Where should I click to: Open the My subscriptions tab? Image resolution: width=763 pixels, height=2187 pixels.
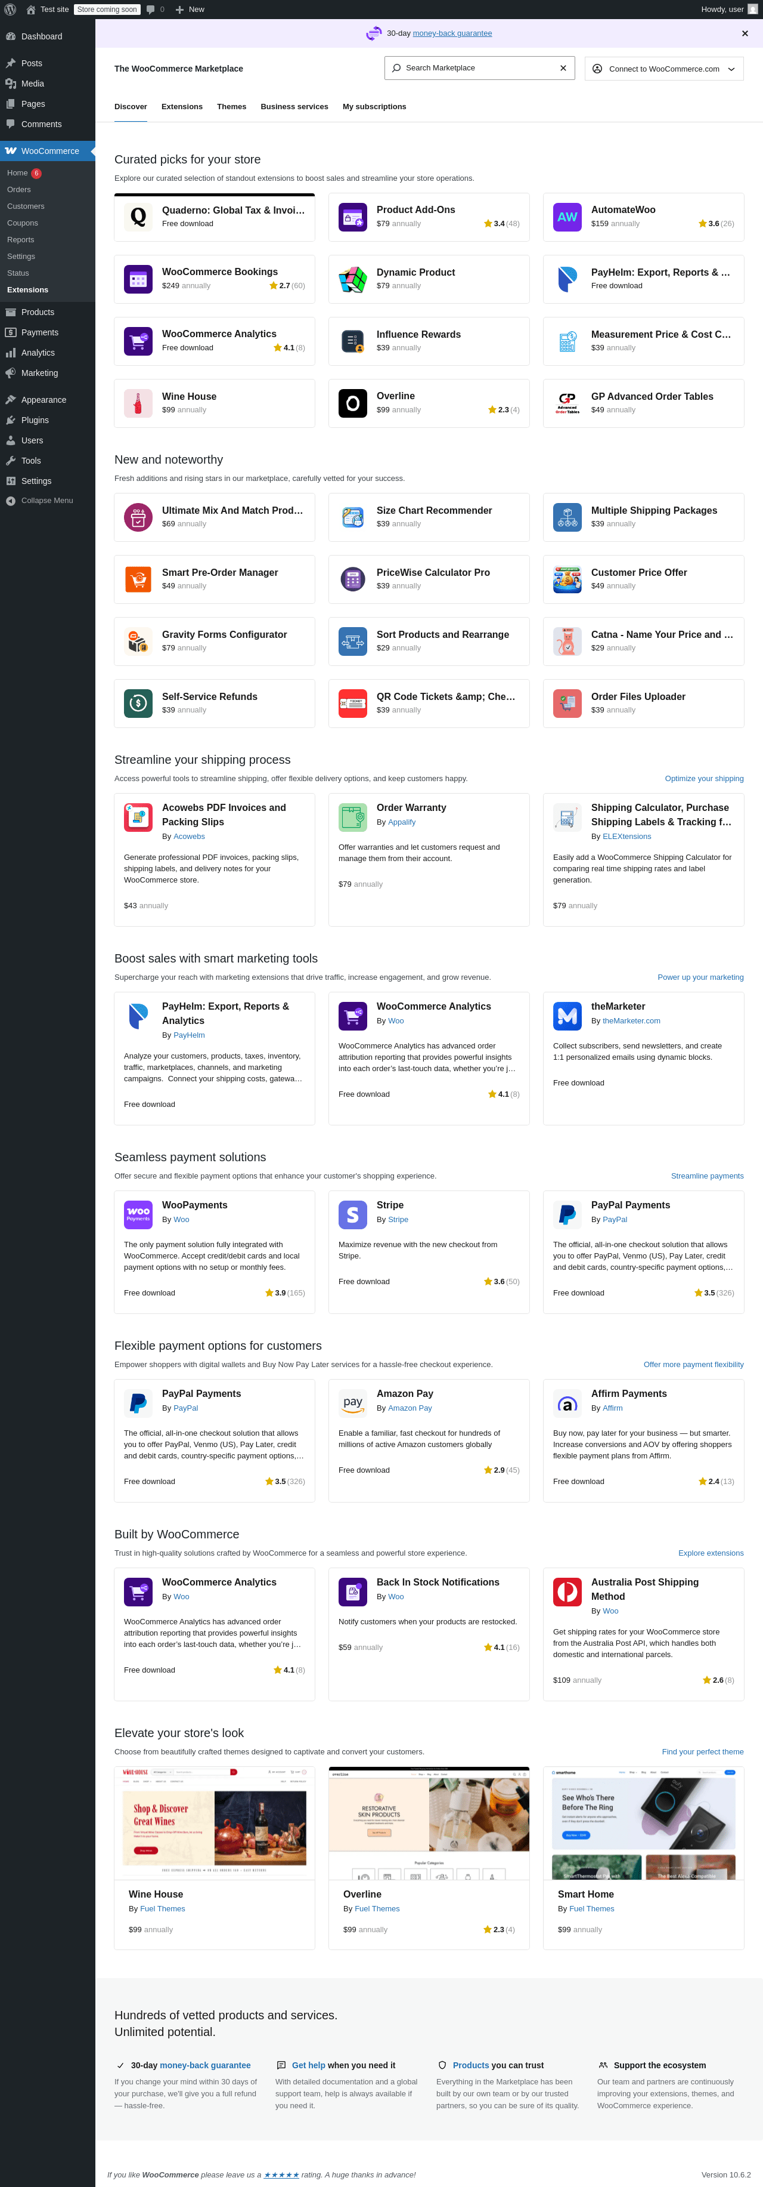[374, 107]
